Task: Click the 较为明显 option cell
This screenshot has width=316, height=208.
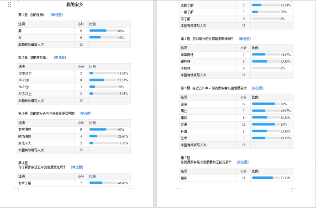Action: tap(46, 137)
